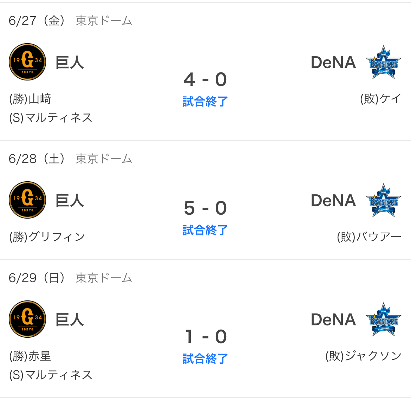Select the 5 - 0 score of the 6/28 game
411x402 pixels.
pyautogui.click(x=205, y=208)
